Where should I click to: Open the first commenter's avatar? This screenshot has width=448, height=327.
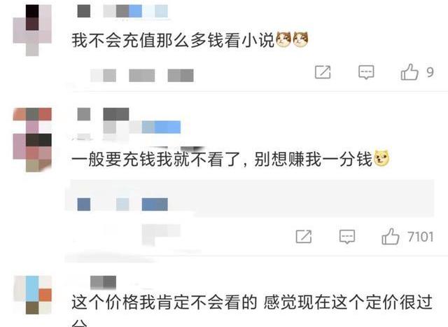(32, 30)
